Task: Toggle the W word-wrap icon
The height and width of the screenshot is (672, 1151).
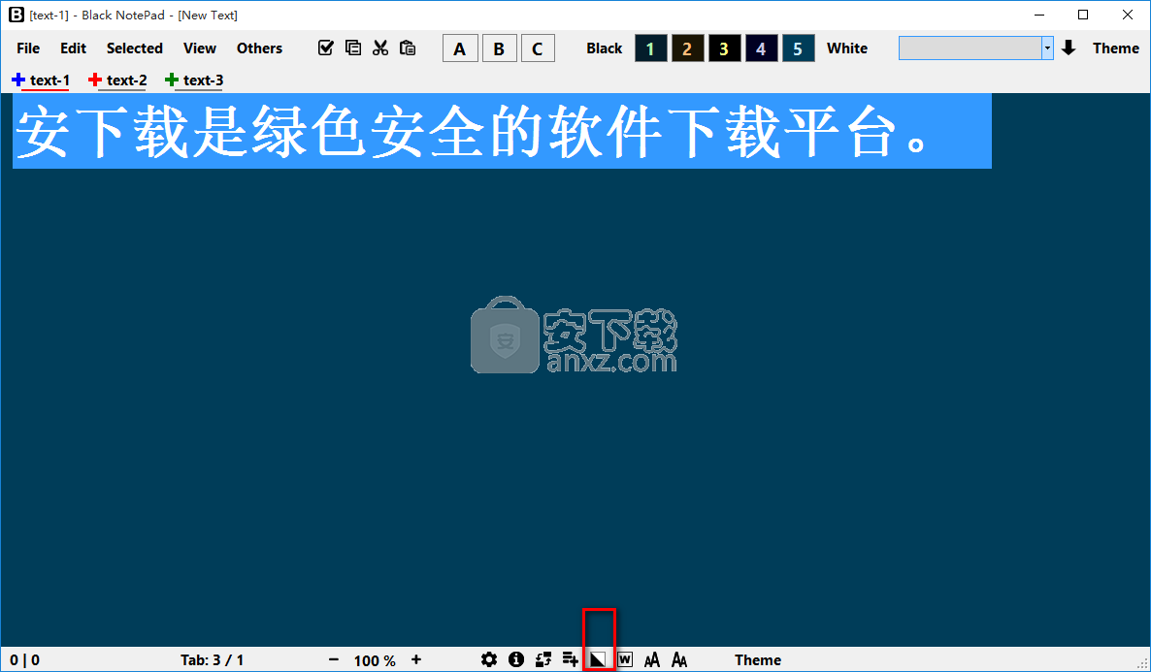Action: coord(625,659)
